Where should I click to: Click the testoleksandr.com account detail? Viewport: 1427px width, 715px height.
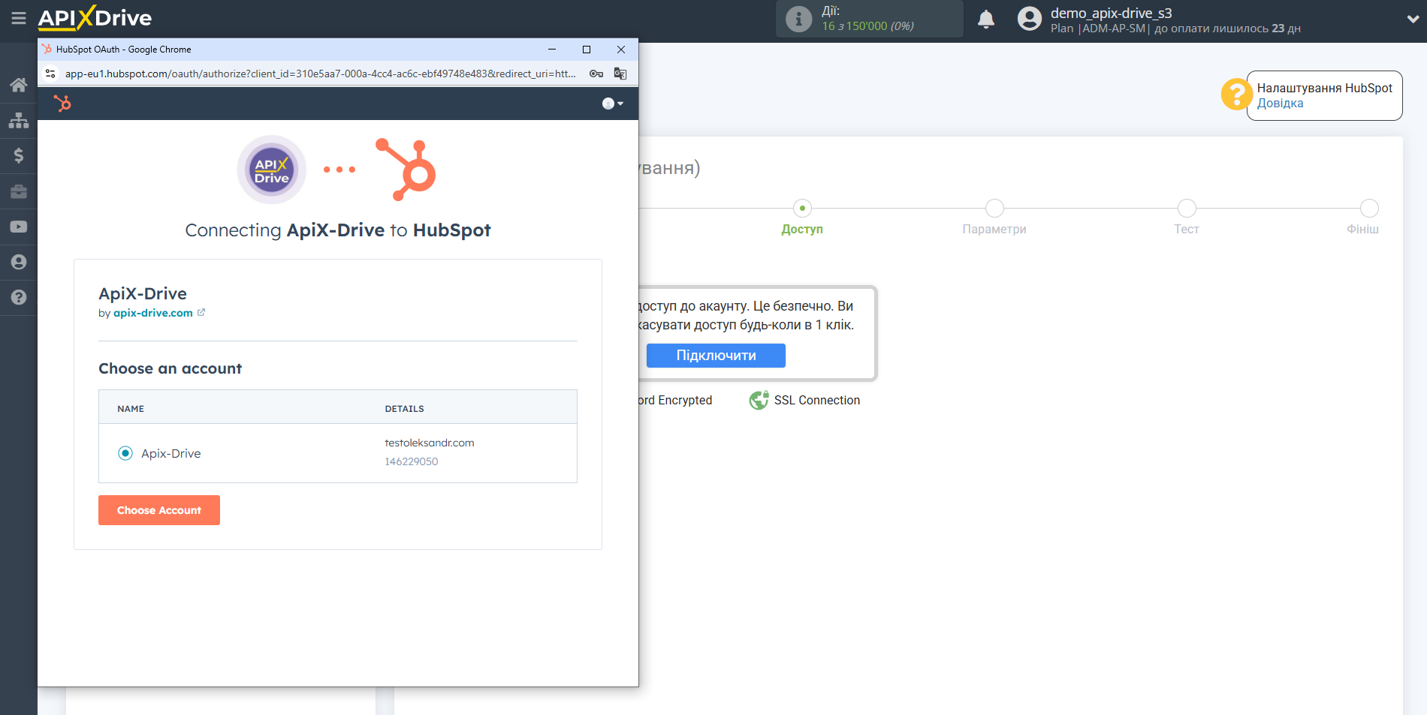[x=430, y=443]
